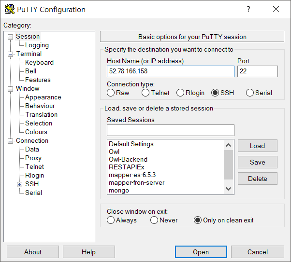
Task: Open the Serial category in tree
Action: tap(33, 193)
